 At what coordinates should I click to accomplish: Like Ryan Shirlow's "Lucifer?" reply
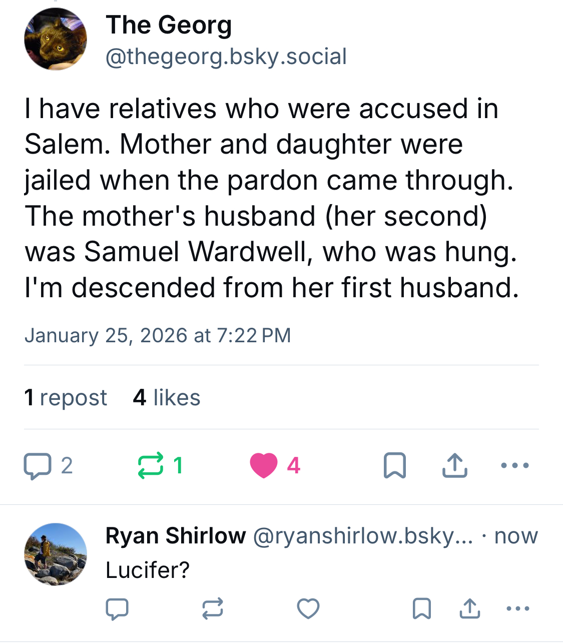308,609
